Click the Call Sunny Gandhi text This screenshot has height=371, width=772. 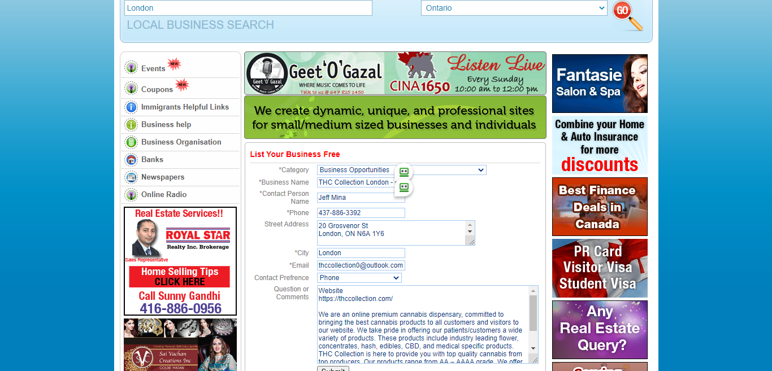[180, 296]
